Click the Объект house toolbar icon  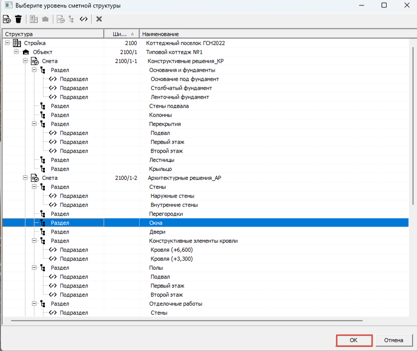45,19
